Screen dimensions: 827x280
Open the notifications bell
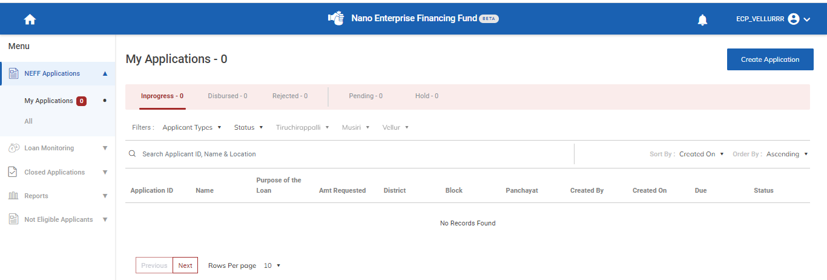coord(702,20)
